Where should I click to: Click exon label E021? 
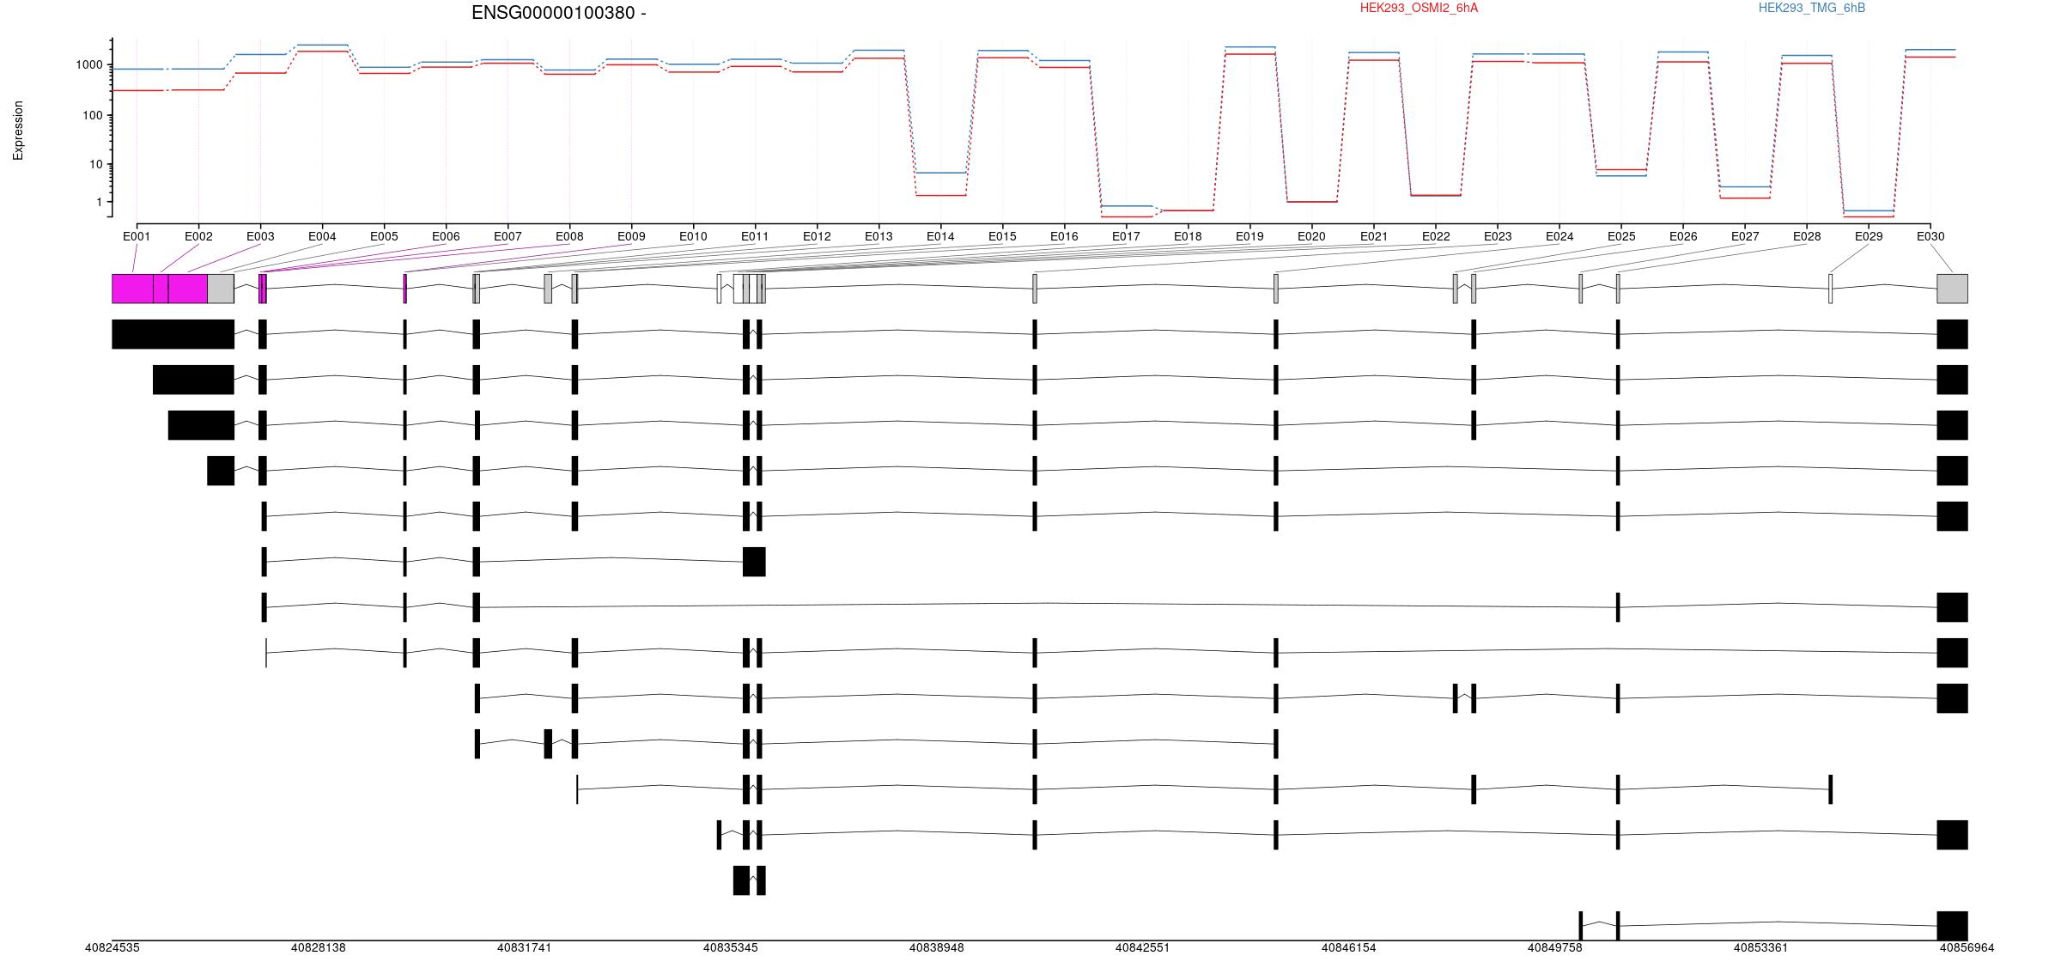click(x=1374, y=236)
